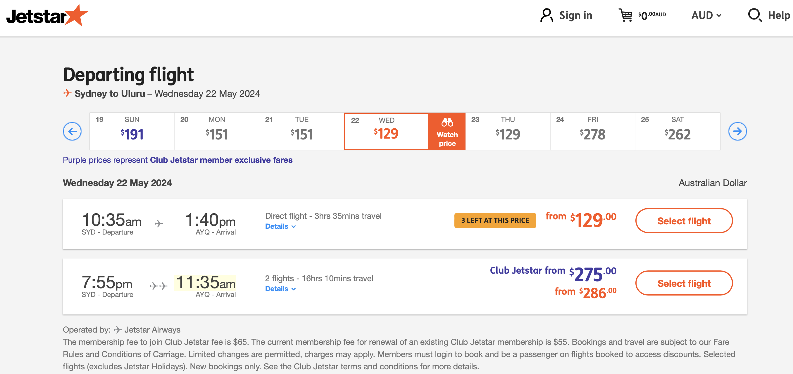
Task: Select flight for the $129 direct fare
Action: [684, 221]
